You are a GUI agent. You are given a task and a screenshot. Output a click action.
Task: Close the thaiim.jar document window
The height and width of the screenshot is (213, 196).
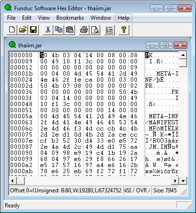[x=180, y=46]
